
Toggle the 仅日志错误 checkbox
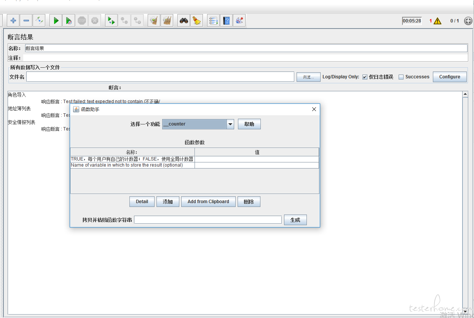coord(365,77)
